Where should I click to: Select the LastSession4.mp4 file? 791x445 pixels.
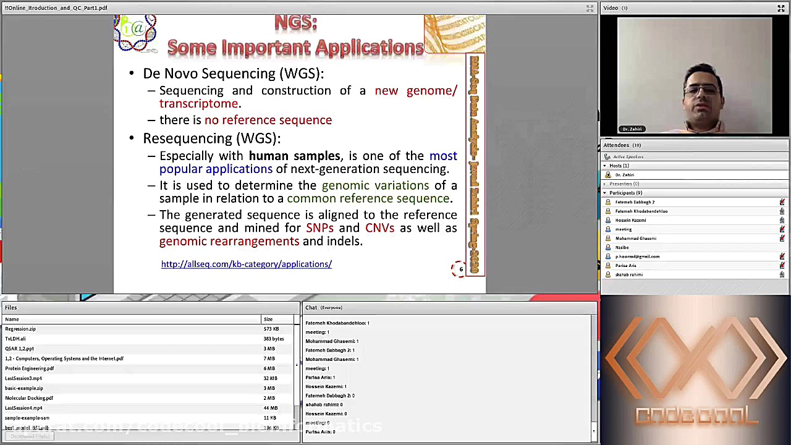(23, 409)
